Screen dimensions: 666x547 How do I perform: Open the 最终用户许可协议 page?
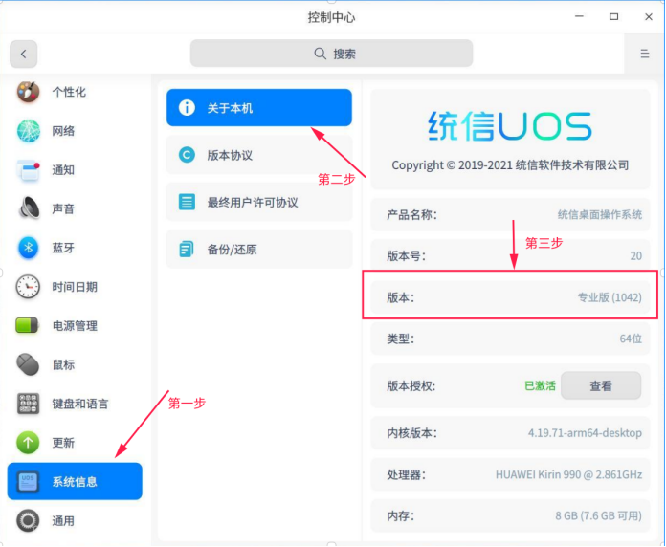pyautogui.click(x=259, y=202)
